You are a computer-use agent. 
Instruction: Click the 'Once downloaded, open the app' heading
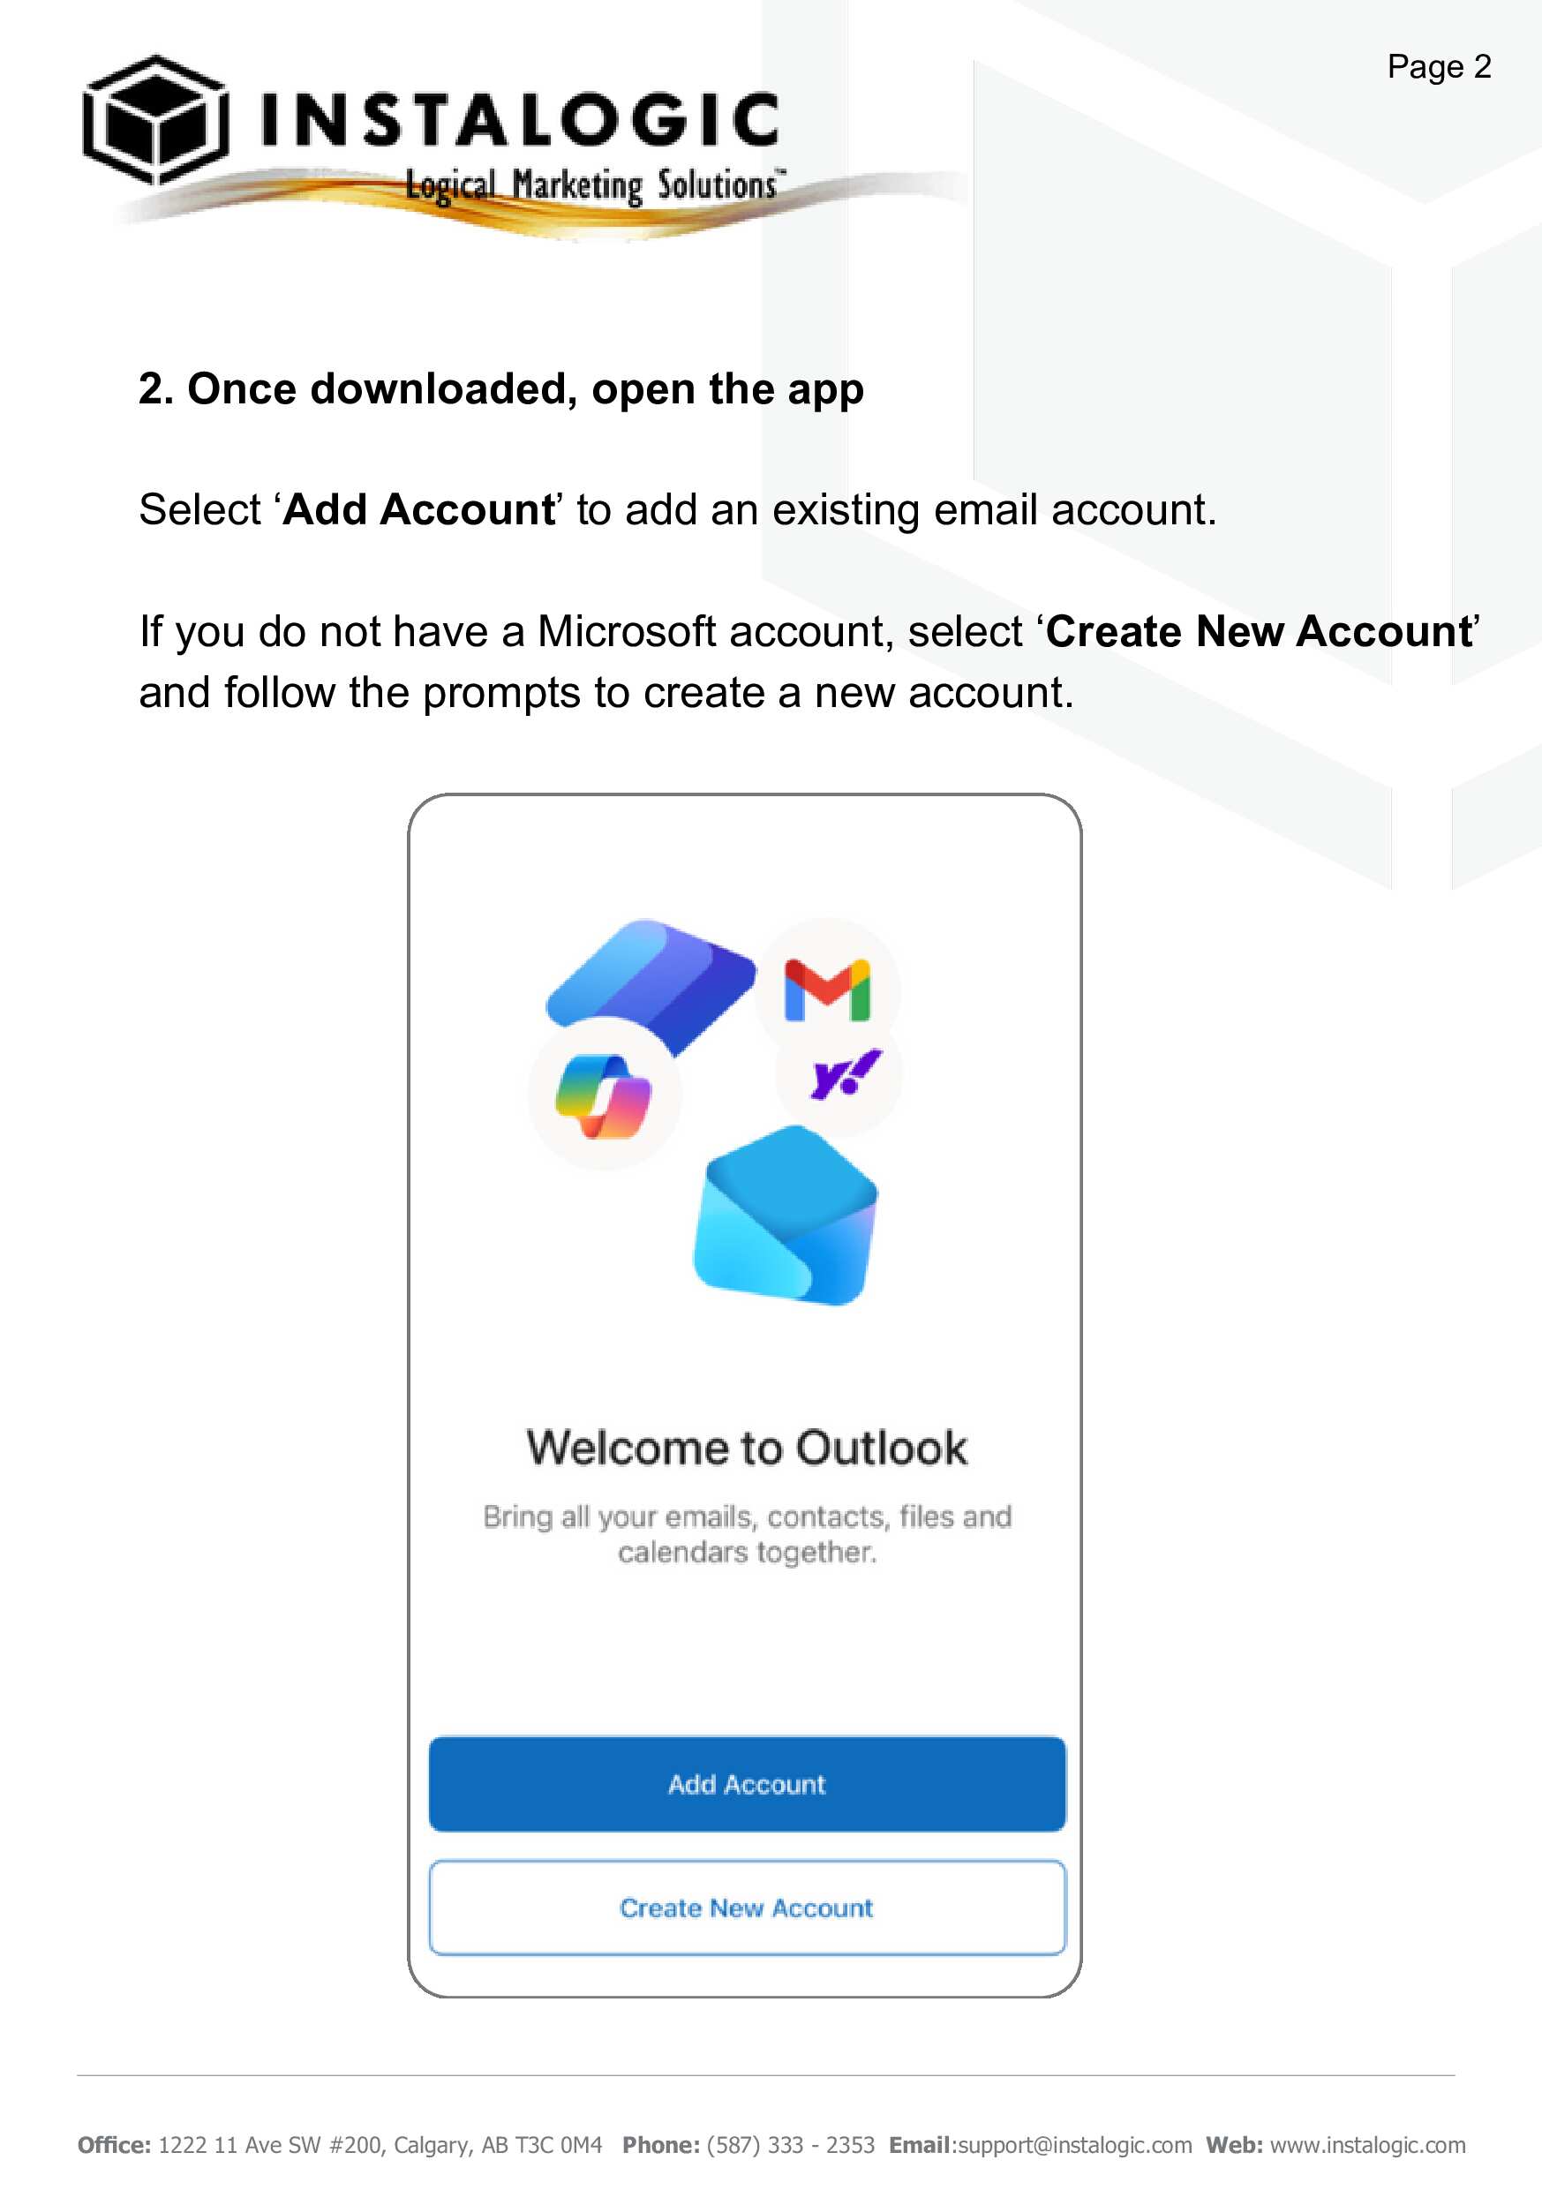(x=500, y=389)
